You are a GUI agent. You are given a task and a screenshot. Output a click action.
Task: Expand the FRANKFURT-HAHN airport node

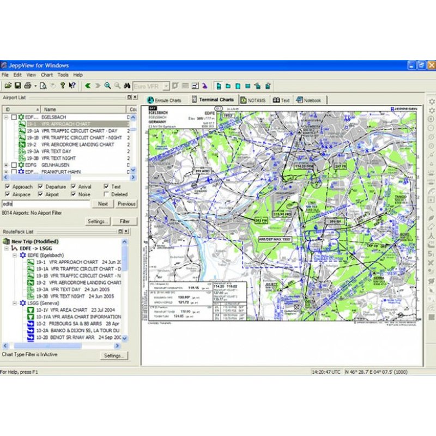[6, 172]
